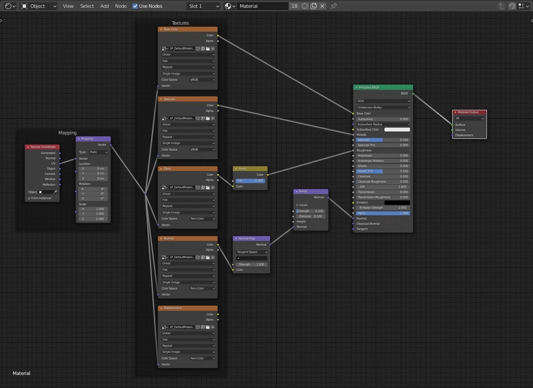533x388 pixels.
Task: Open image folder in Gloss node
Action: (207, 188)
